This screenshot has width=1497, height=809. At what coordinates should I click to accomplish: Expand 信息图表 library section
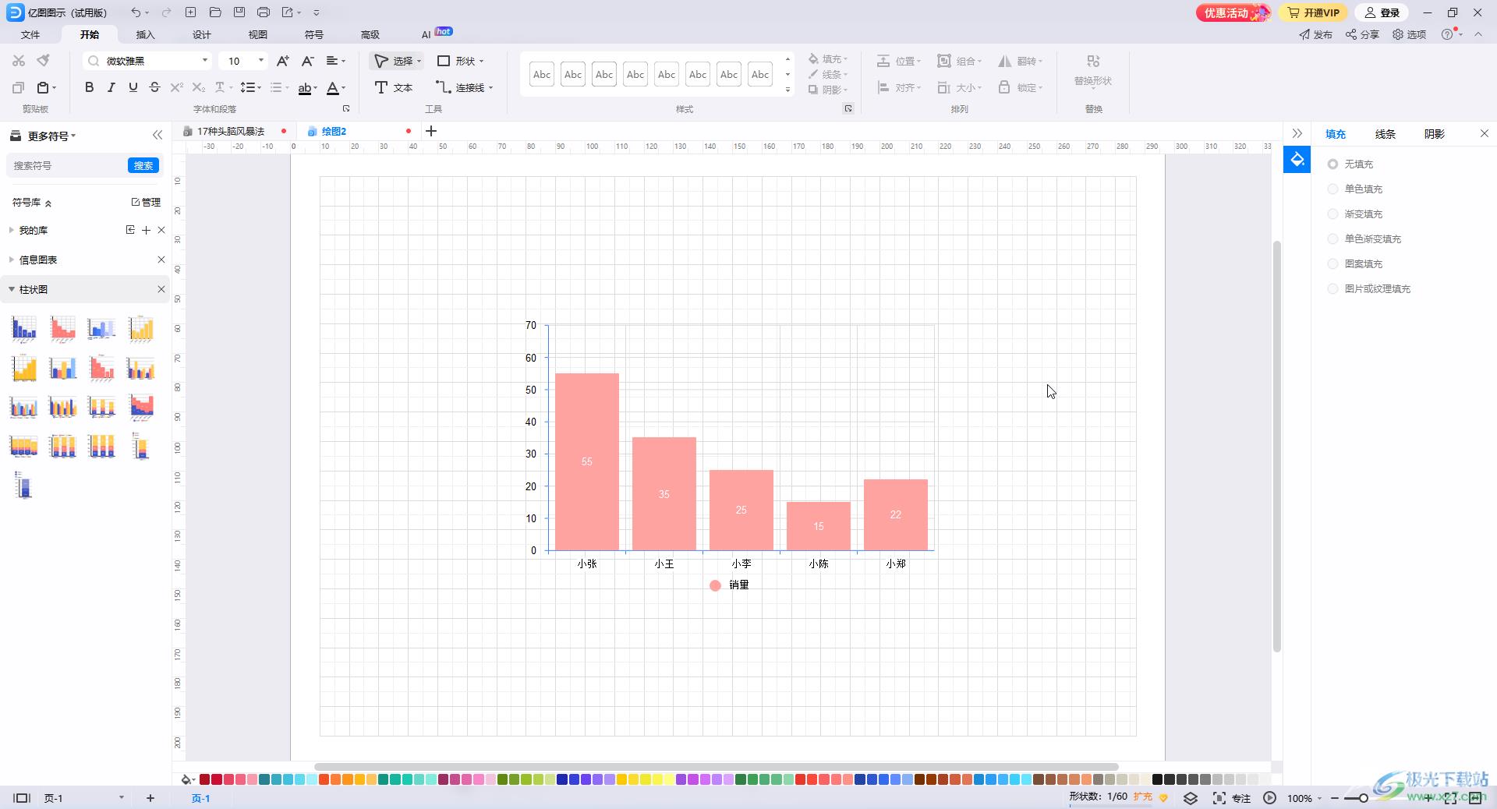point(12,260)
